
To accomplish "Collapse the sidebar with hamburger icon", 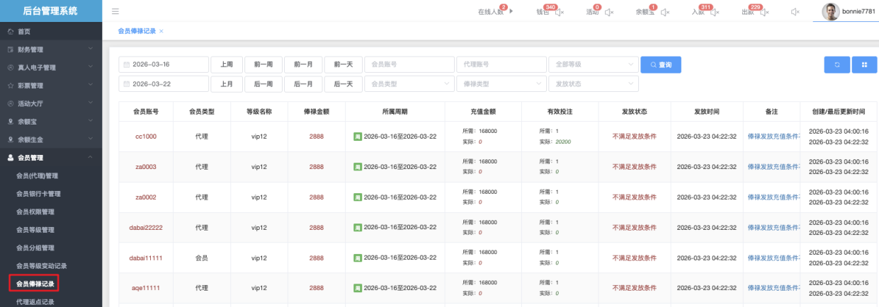I will tap(115, 11).
